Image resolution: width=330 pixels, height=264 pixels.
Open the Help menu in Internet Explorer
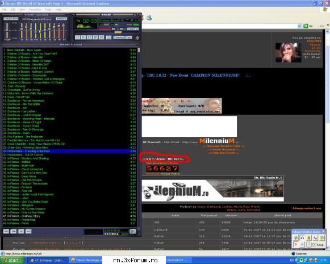coord(59,10)
